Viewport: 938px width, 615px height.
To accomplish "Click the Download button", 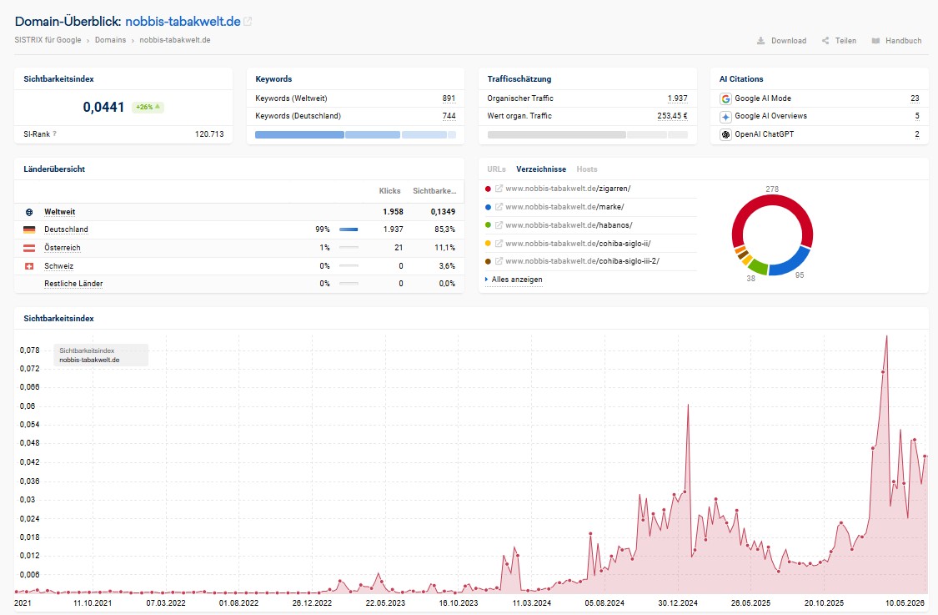I will (782, 41).
